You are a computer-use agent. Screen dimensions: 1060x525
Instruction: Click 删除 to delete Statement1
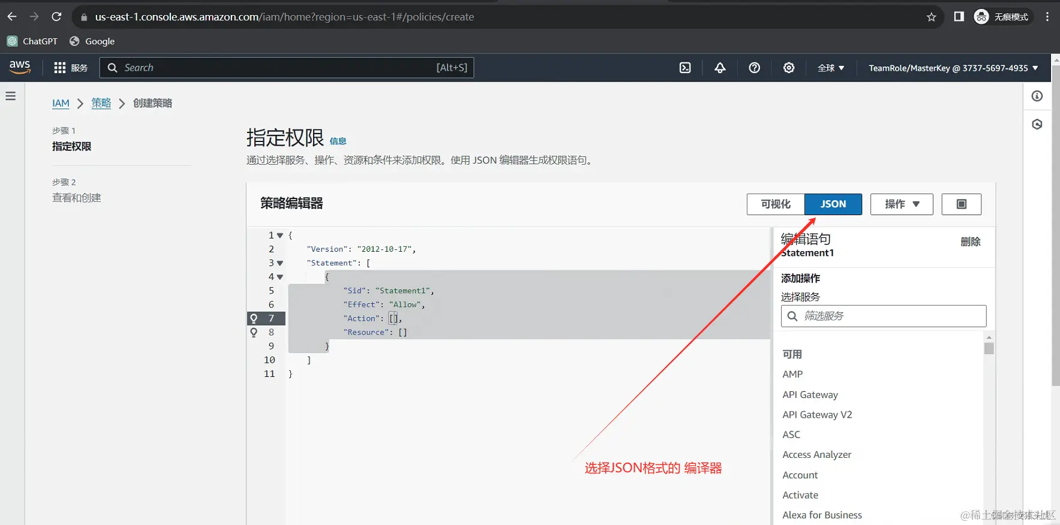pos(971,242)
